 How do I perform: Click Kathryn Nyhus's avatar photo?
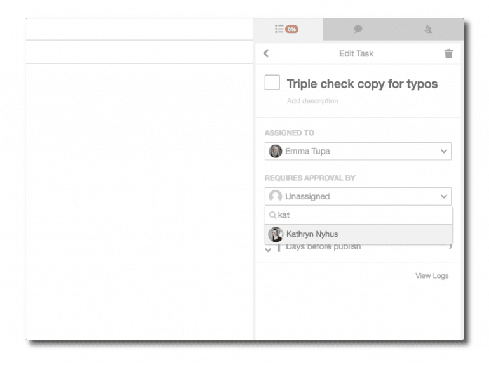click(x=276, y=234)
